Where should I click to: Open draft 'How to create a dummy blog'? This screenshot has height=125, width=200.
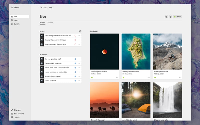point(55,44)
